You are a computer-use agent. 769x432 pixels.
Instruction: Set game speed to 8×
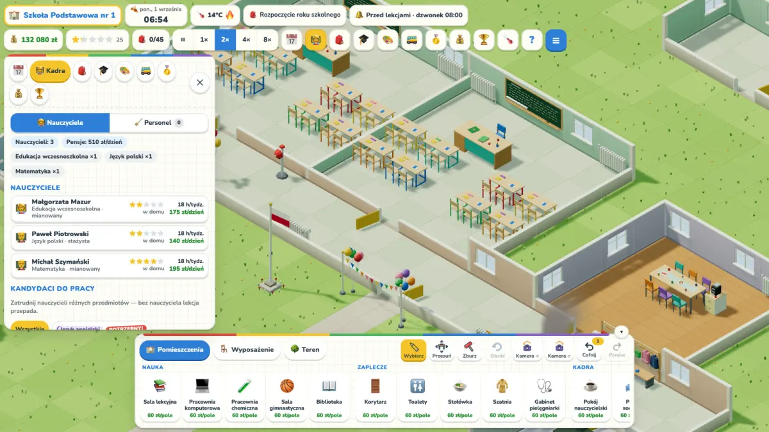(x=267, y=40)
